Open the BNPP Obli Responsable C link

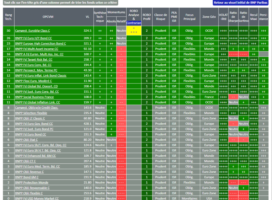pyautogui.click(x=32, y=188)
